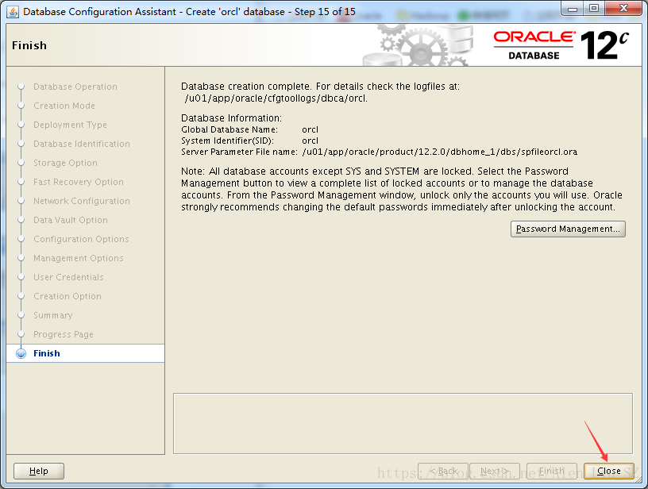
Task: Click the Help button
Action: [39, 471]
